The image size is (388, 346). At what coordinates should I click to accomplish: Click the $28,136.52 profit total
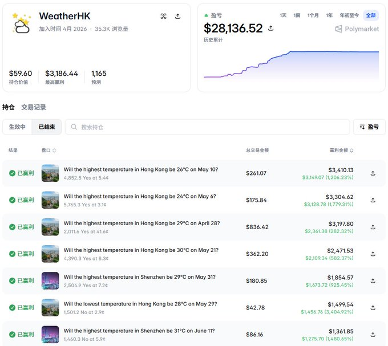233,28
